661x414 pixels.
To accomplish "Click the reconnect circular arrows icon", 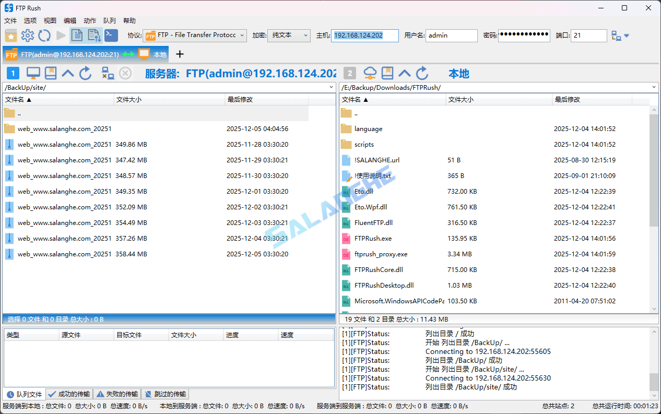I will click(44, 36).
